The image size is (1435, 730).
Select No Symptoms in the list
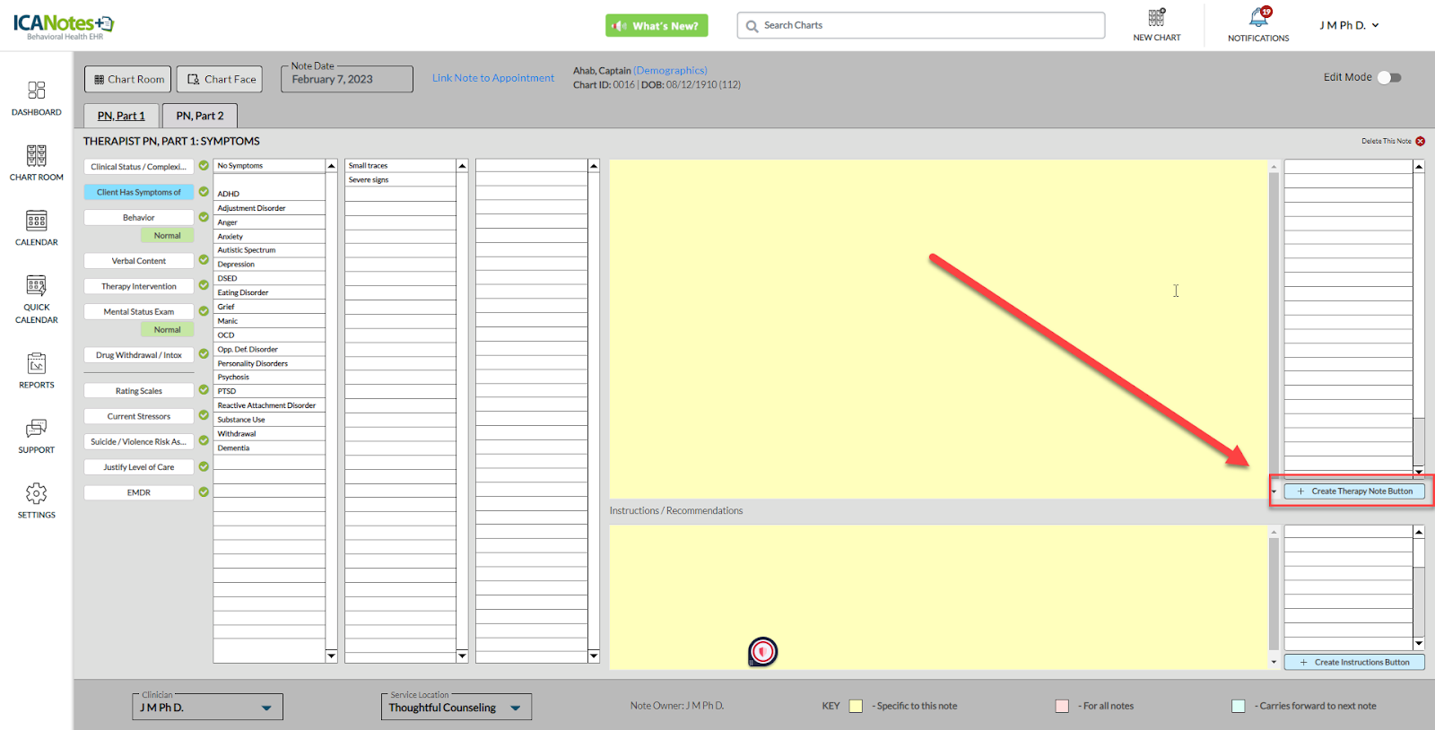[269, 166]
